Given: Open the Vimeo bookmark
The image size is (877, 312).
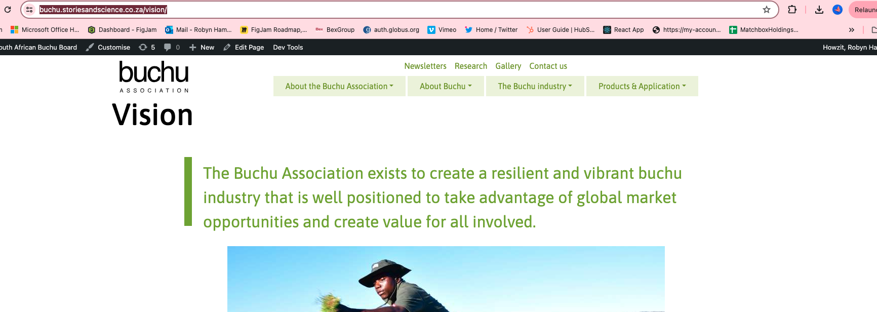Looking at the screenshot, I should click(x=442, y=30).
